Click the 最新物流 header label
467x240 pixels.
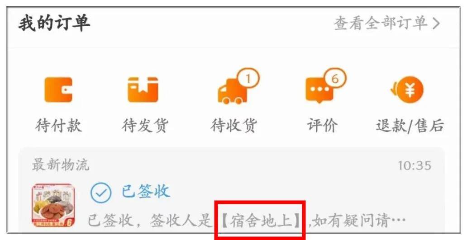click(x=61, y=165)
